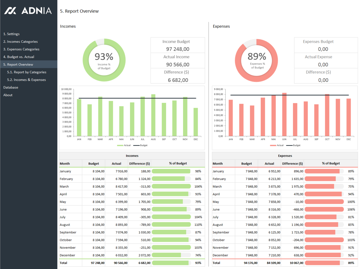Click the December bar in the Expenses chart

click(x=349, y=116)
